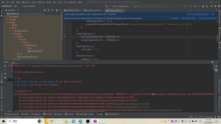
Task: Click Try Again link
Action: point(174,18)
